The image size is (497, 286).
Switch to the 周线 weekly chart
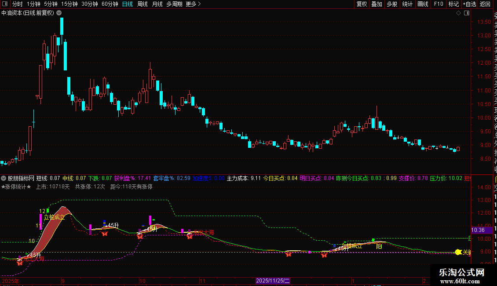143,4
